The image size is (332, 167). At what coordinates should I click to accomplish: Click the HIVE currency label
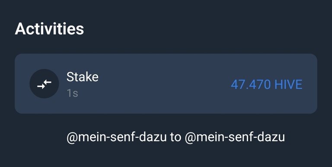tap(288, 84)
